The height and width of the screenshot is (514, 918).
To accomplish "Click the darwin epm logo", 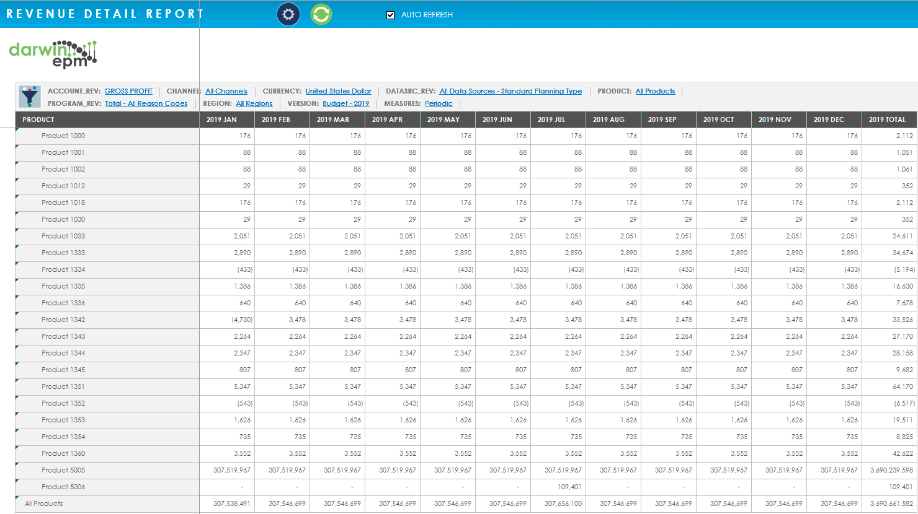I will [x=53, y=54].
